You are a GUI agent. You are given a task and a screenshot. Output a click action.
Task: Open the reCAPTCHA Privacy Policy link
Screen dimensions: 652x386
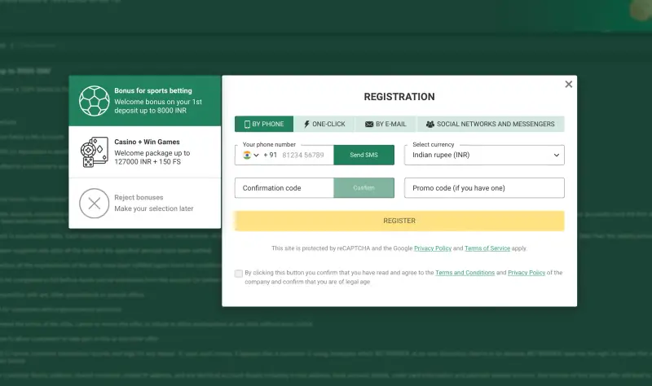pyautogui.click(x=433, y=248)
